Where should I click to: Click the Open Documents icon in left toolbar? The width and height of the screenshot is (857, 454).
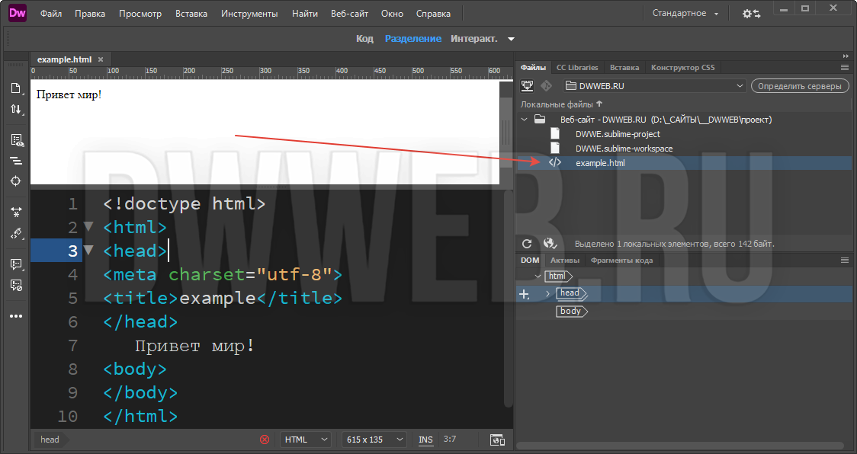[15, 88]
